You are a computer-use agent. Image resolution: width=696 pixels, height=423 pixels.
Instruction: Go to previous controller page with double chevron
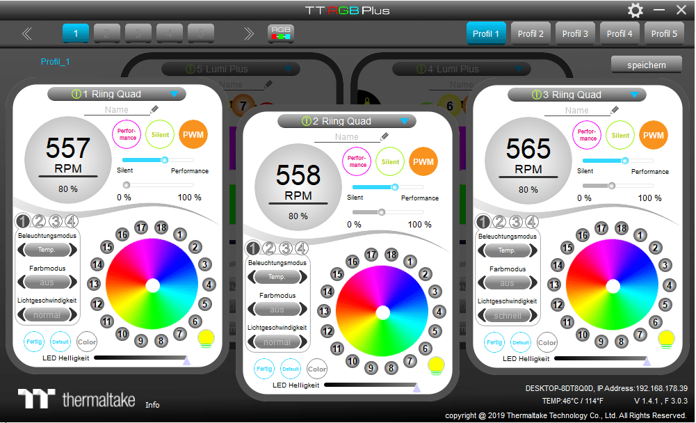click(27, 33)
